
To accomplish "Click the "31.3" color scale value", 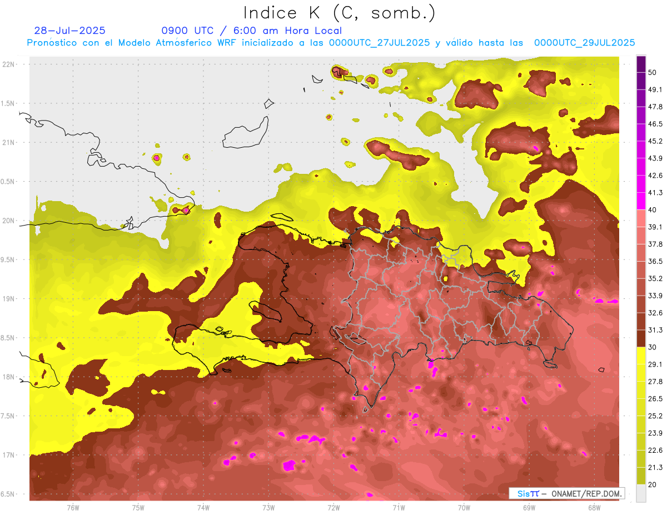I will tap(655, 330).
